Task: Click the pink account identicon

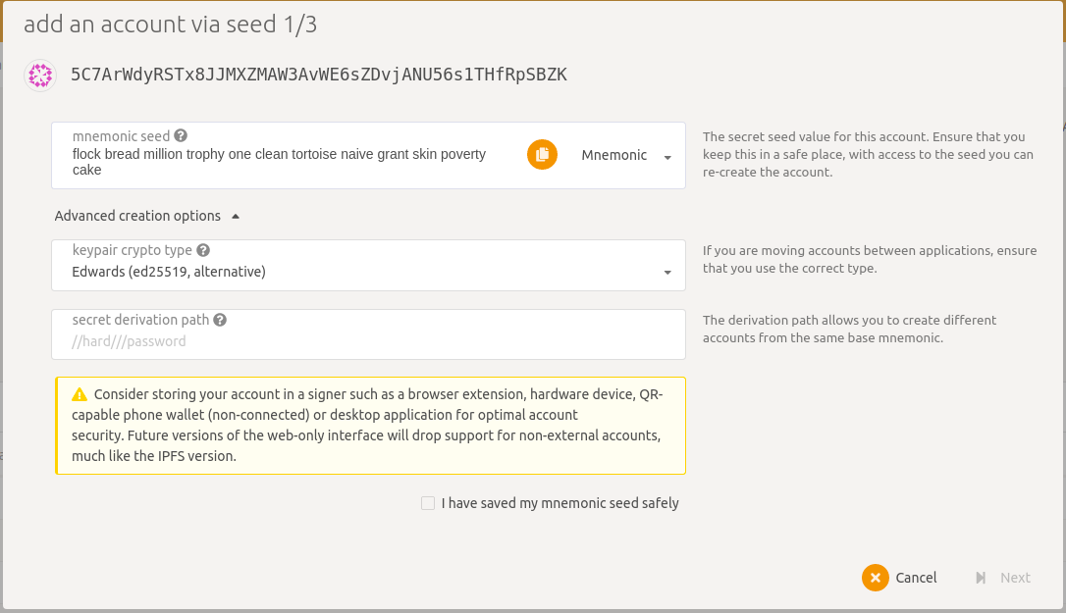Action: point(40,75)
